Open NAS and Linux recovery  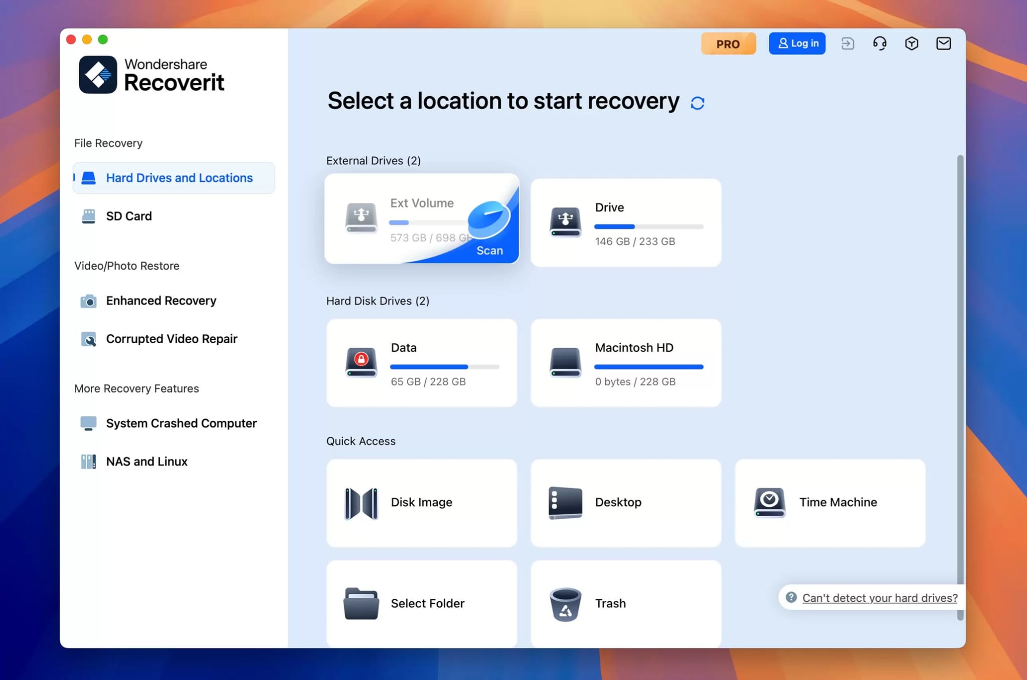pyautogui.click(x=146, y=462)
